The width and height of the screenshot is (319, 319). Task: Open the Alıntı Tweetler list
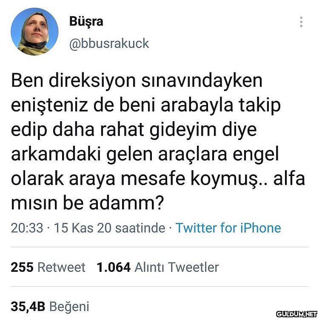click(x=177, y=267)
